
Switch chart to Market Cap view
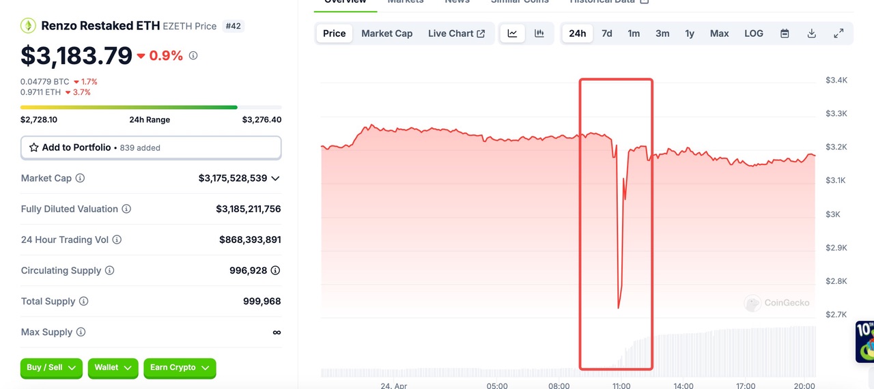(386, 33)
